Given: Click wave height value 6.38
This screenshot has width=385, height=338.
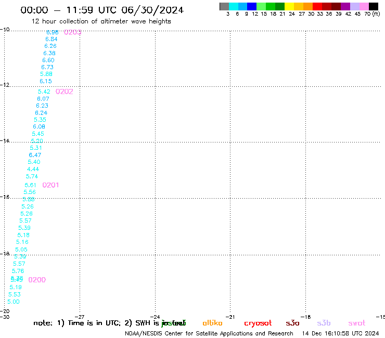Looking at the screenshot, I should (x=49, y=53).
